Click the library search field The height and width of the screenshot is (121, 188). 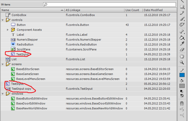tap(111, 4)
